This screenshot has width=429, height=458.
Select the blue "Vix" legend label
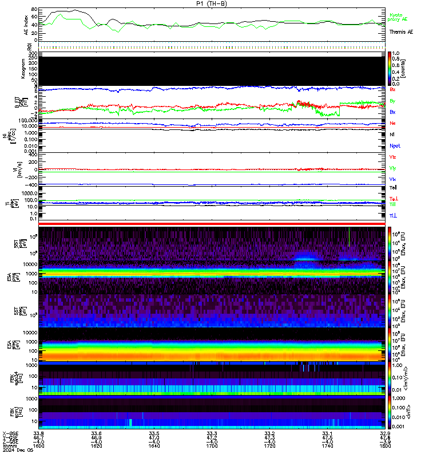tap(392, 179)
